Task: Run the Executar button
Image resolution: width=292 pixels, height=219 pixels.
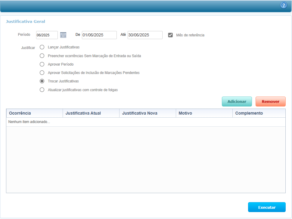Action: coord(267,207)
